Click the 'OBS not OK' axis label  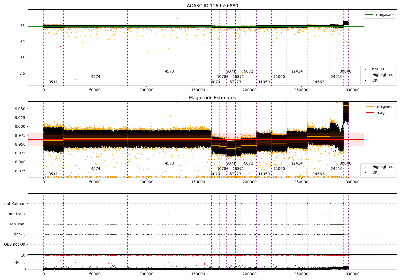click(x=15, y=245)
